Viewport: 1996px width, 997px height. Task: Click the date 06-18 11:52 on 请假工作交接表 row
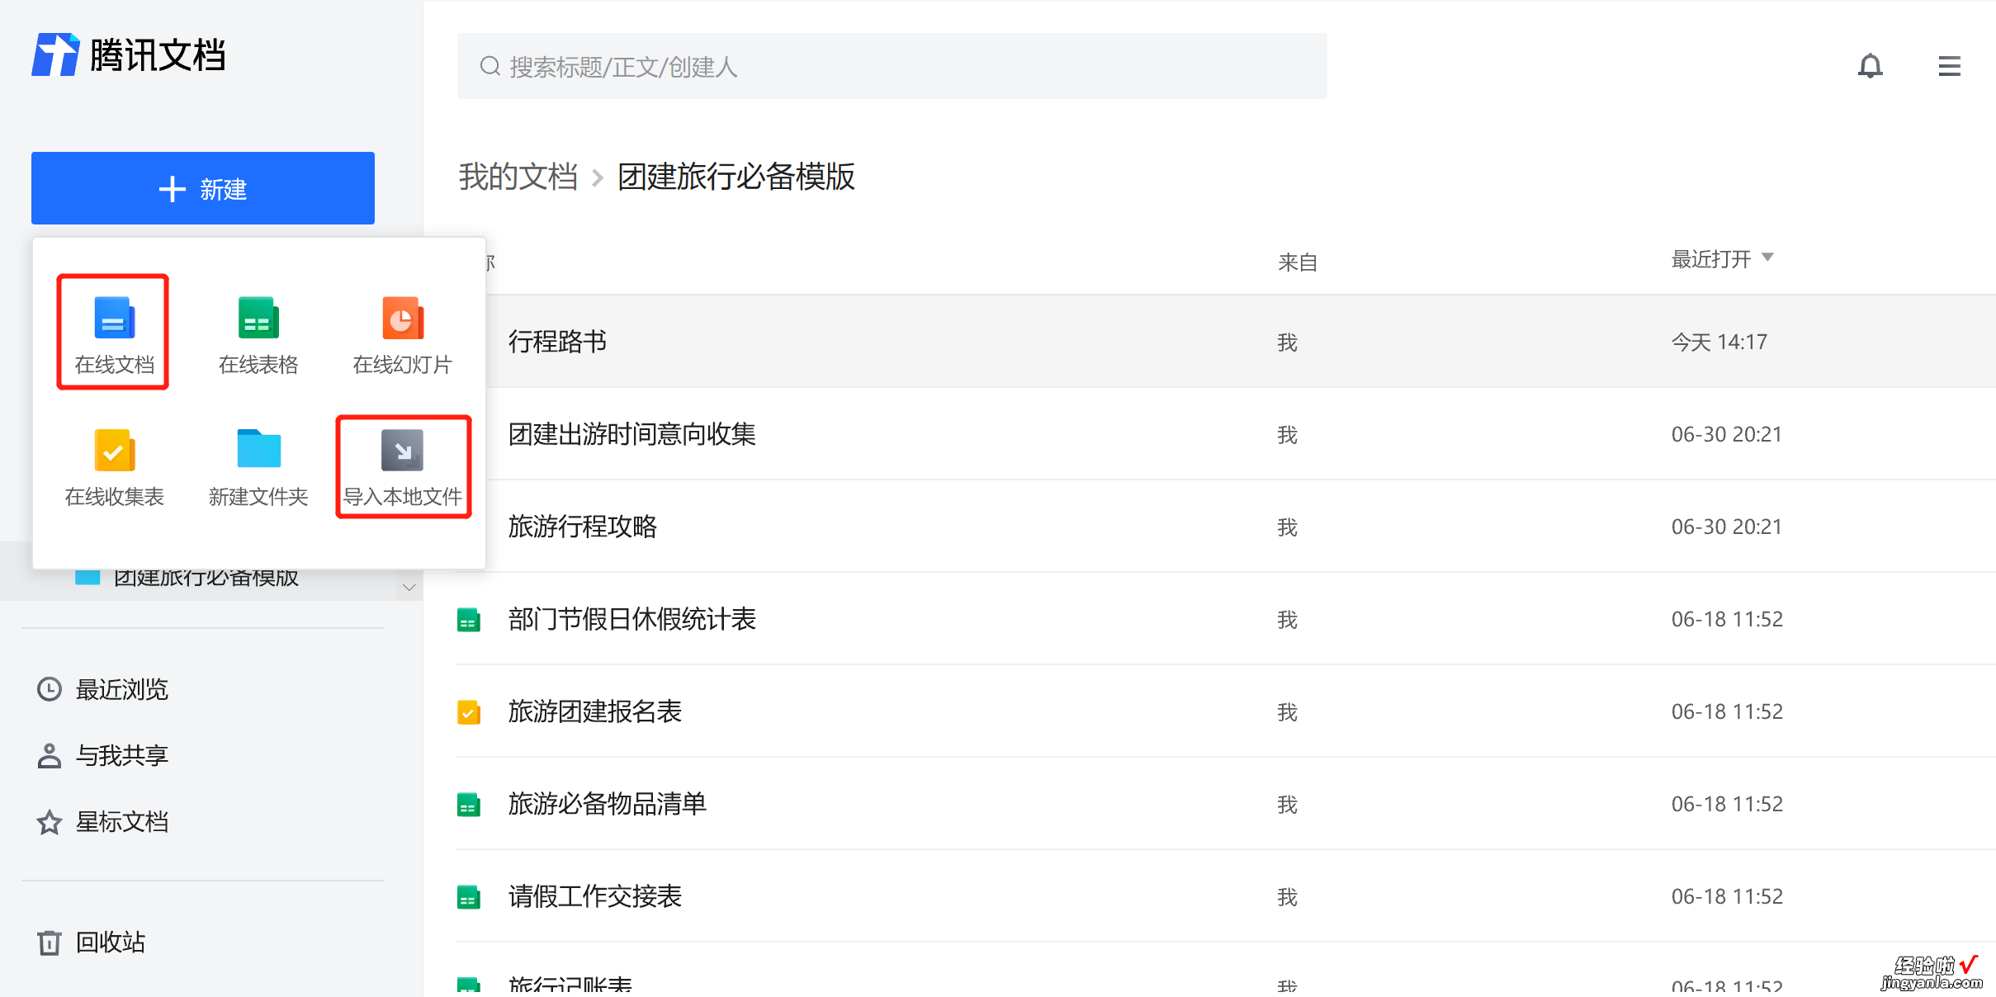(1727, 896)
